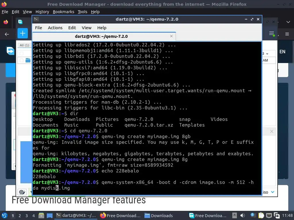Open the terminal Actions menu
294x220 pixels.
tap(55, 28)
